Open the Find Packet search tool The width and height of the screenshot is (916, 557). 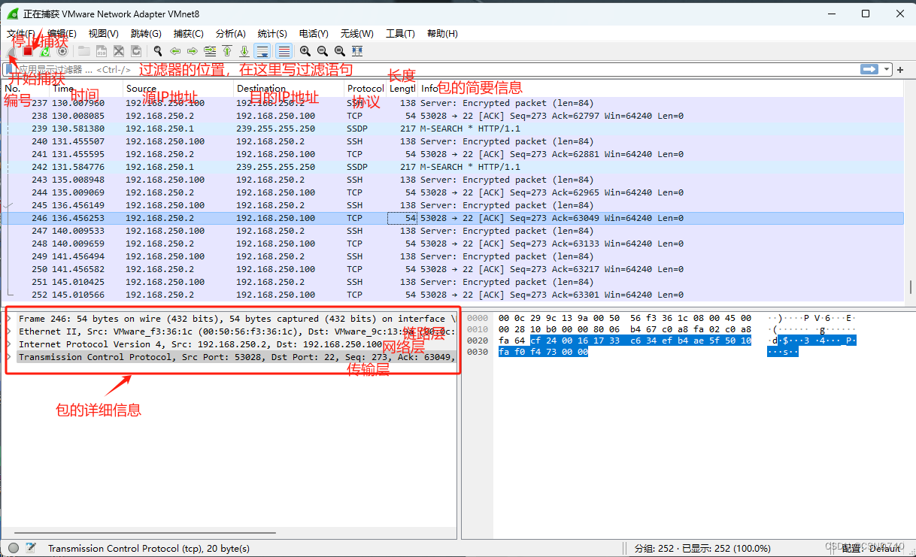(x=157, y=51)
